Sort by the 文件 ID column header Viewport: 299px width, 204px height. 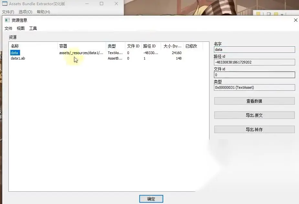tap(133, 46)
